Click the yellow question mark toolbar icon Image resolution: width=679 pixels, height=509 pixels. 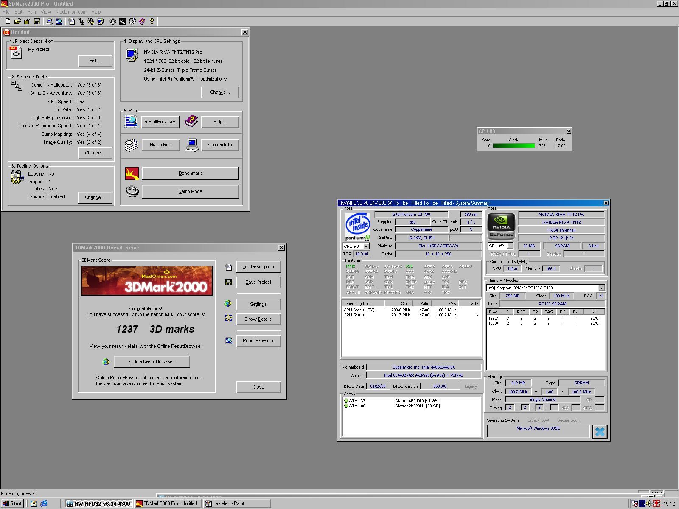coord(152,21)
